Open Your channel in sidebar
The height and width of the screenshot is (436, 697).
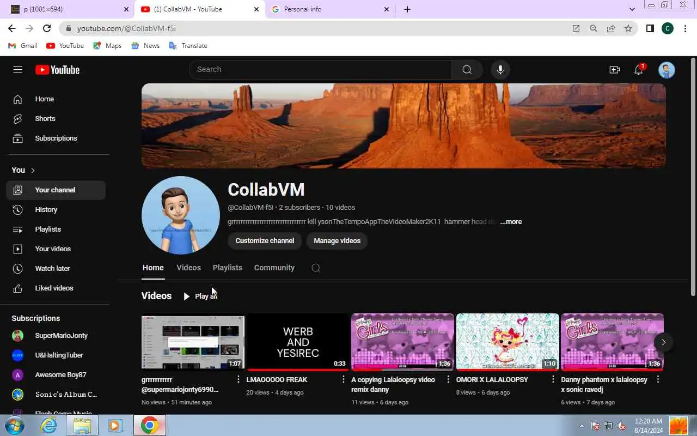click(x=56, y=190)
